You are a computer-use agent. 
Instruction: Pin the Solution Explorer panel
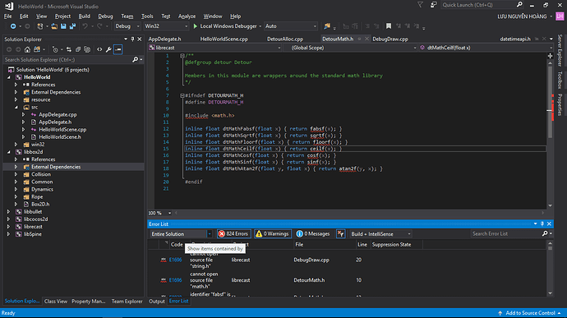coord(132,39)
